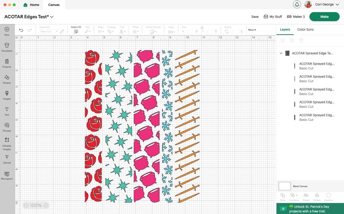The image size is (344, 214).
Task: Open the ACOTAR Edges Test project name menu
Action: [x=29, y=17]
